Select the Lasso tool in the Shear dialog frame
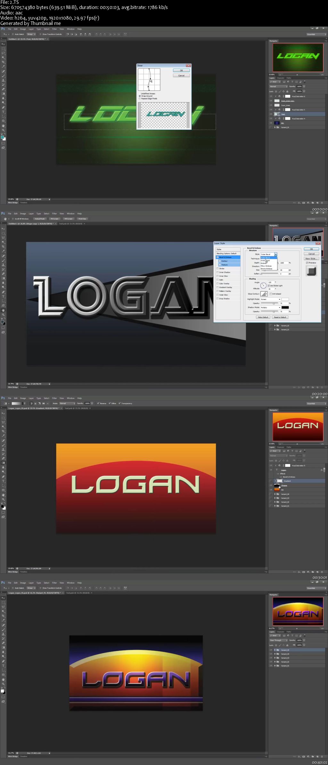Viewport: 328px width, 765px height. tap(4, 53)
